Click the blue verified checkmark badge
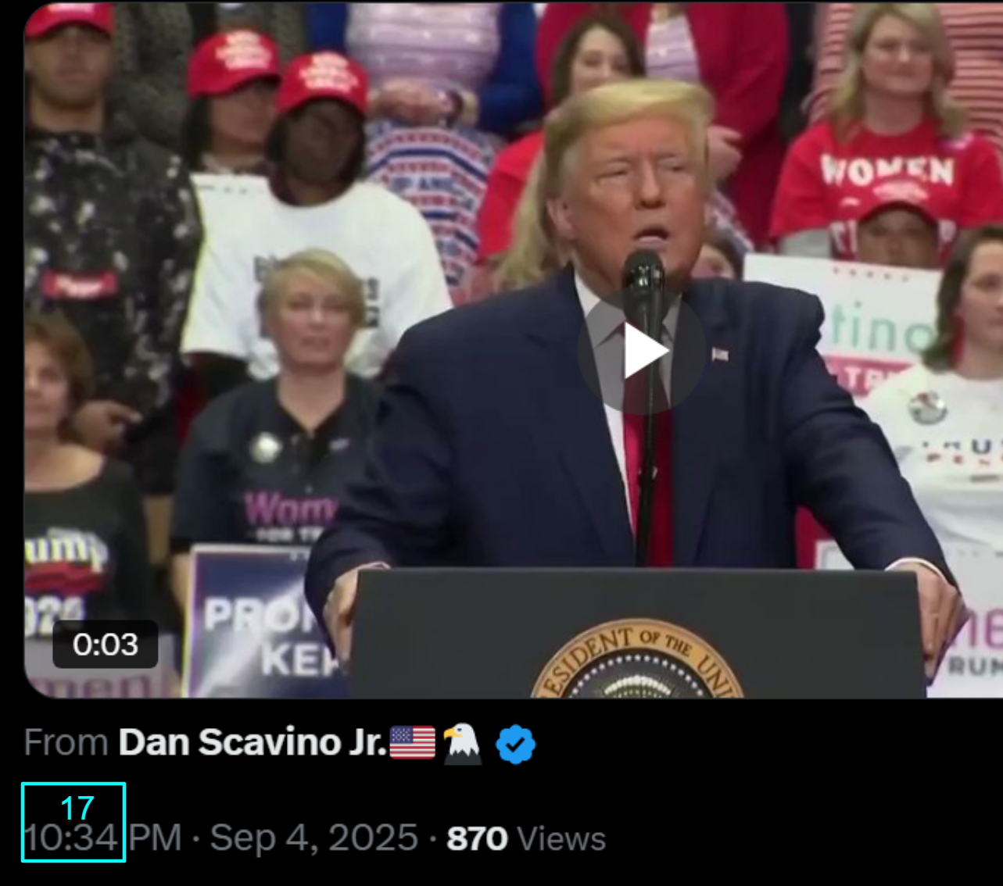Image resolution: width=1003 pixels, height=886 pixels. [516, 744]
